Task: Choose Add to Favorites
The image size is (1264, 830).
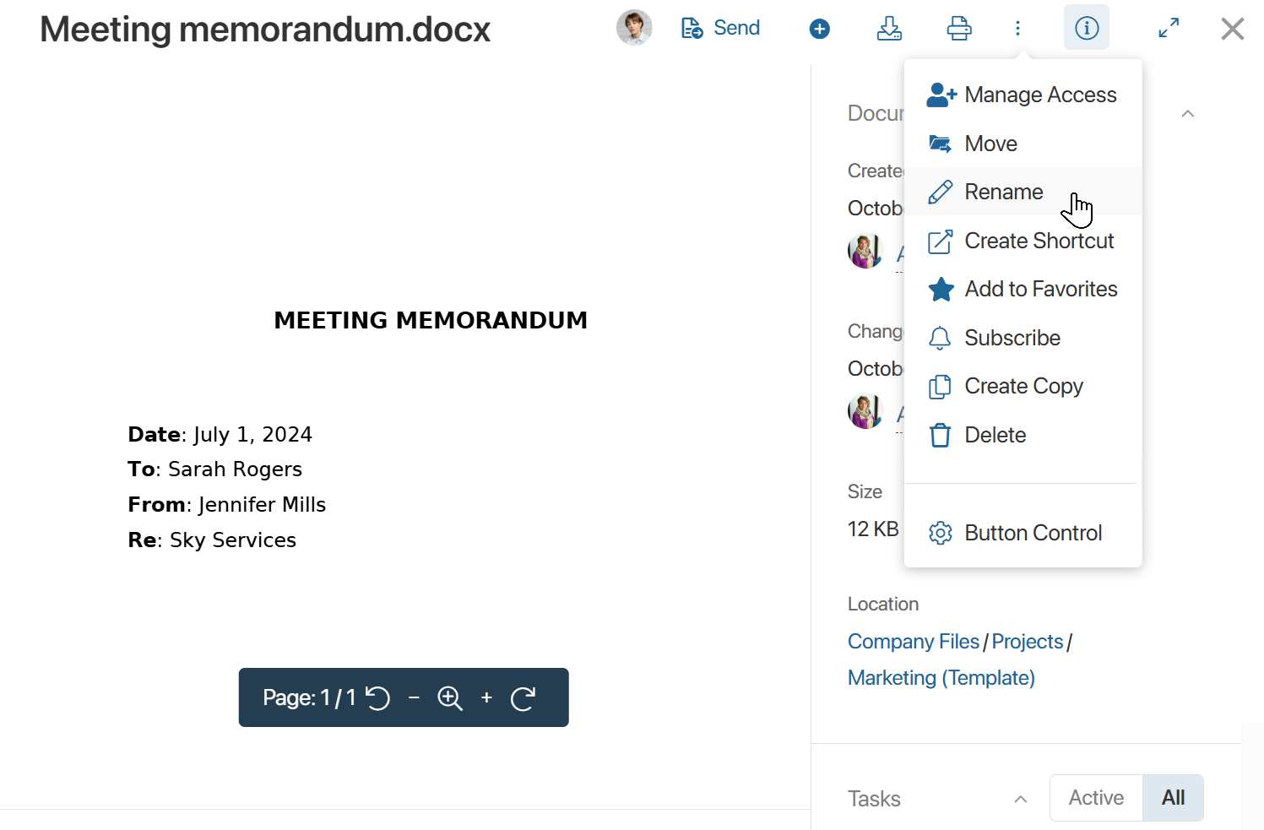Action: pos(1040,290)
